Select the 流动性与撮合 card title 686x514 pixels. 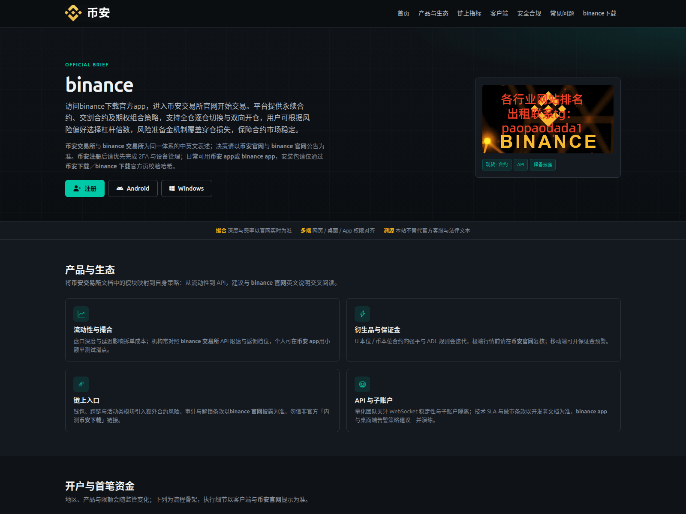coord(93,330)
